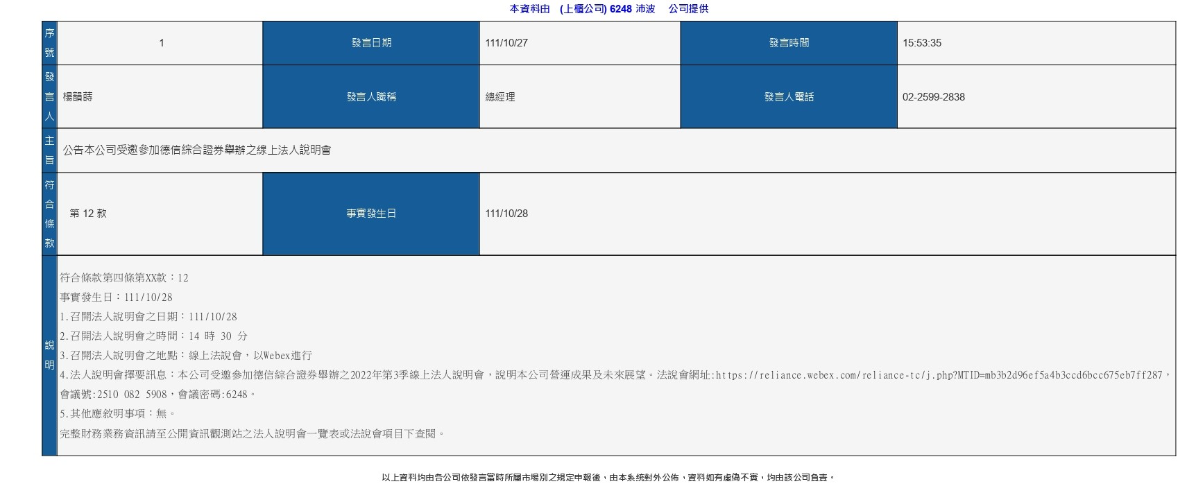
Task: Click line 完整財務業務資訊請至公開資訊觀測站
Action: (x=253, y=434)
